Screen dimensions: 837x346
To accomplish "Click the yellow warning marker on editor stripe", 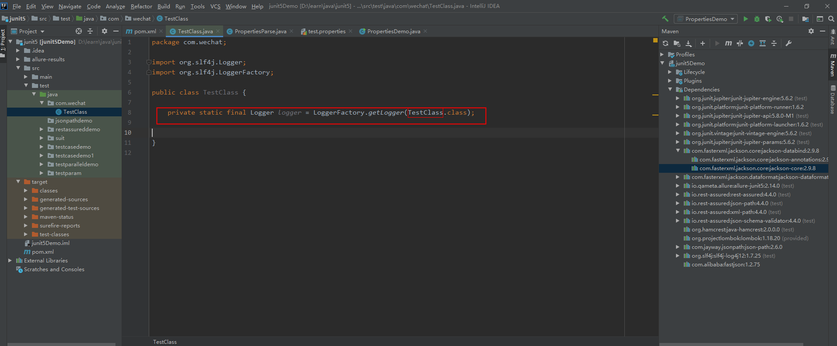I will (655, 40).
